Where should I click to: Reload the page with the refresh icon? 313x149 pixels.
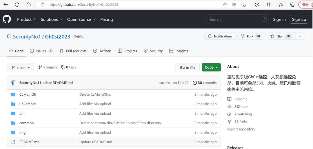(x=17, y=5)
